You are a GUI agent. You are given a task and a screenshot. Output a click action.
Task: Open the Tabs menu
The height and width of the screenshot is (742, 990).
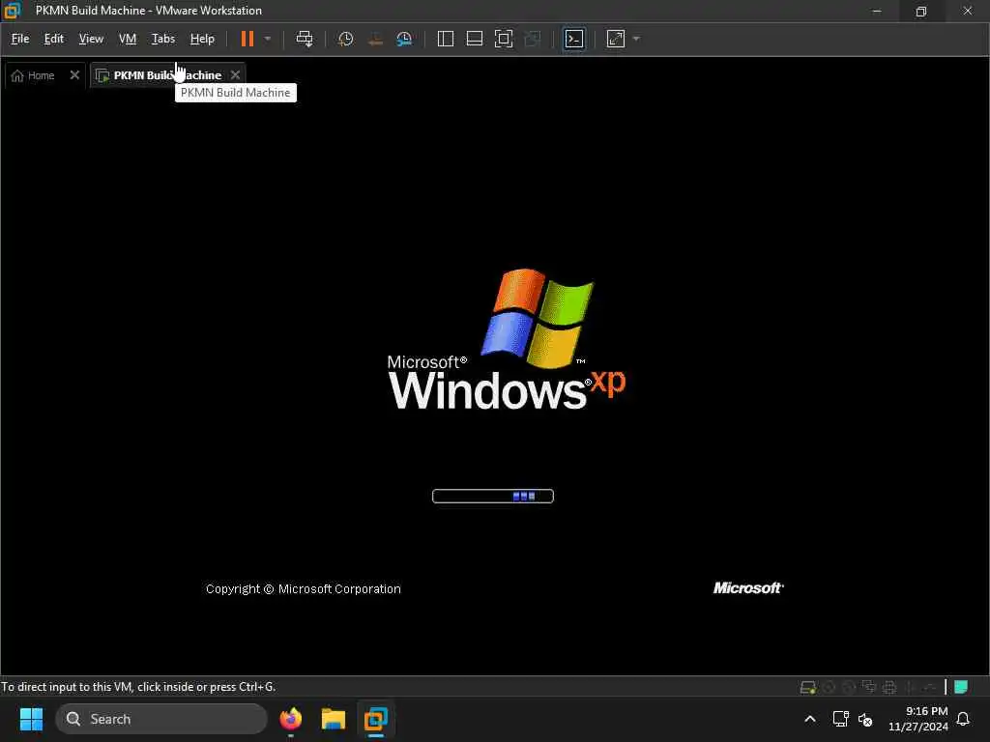(162, 39)
